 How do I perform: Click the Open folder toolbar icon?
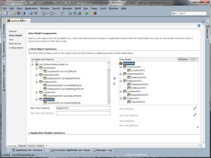14,13
